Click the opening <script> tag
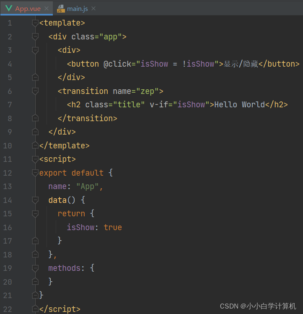This screenshot has width=303, height=314. click(57, 159)
